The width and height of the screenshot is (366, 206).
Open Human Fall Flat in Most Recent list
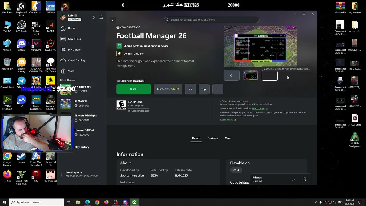coord(81,132)
